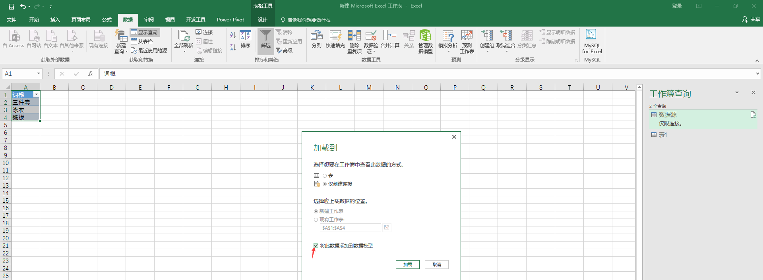The width and height of the screenshot is (763, 280).
Task: Uncheck add data to data model checkbox
Action: click(x=316, y=246)
